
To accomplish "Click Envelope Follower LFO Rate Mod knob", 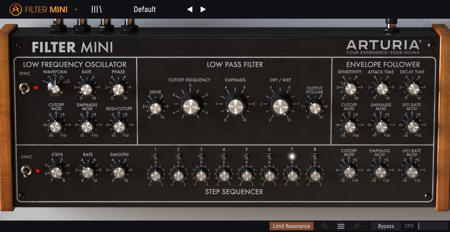I will (413, 127).
